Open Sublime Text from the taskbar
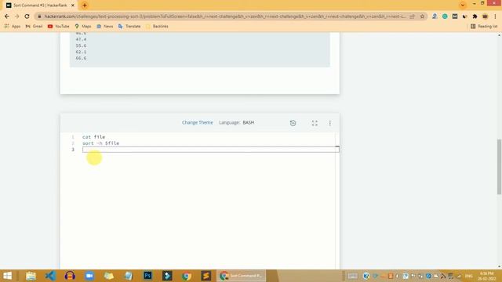This screenshot has width=502, height=282. pyautogui.click(x=206, y=276)
